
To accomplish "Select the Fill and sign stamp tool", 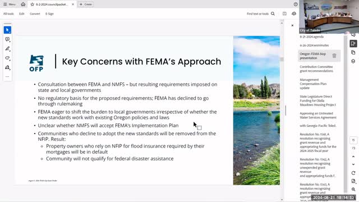I will coord(7,67).
